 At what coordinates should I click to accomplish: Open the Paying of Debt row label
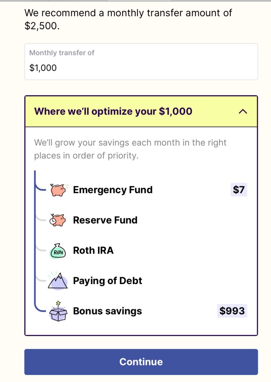[107, 281]
